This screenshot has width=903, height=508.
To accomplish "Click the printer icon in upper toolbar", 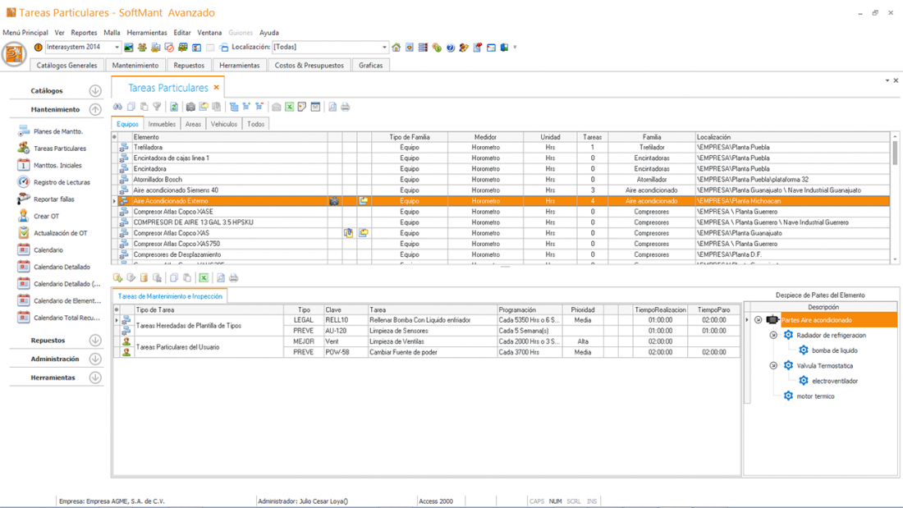I will 346,107.
